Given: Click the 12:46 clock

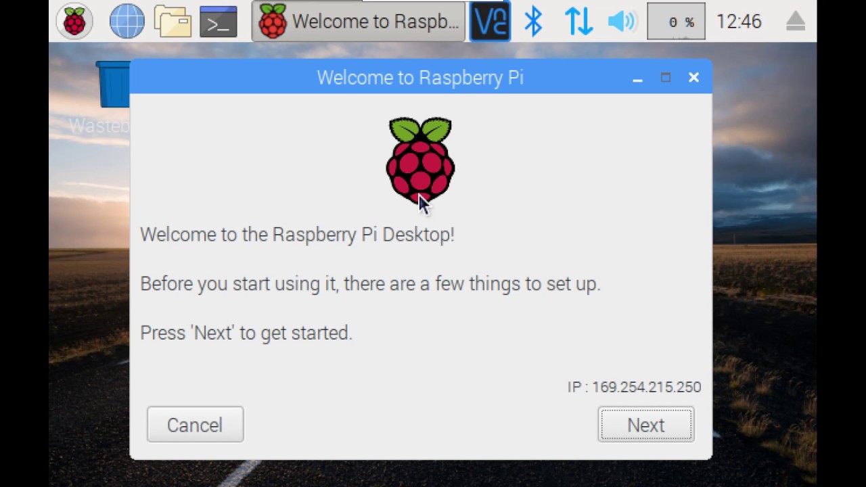Looking at the screenshot, I should (x=739, y=22).
